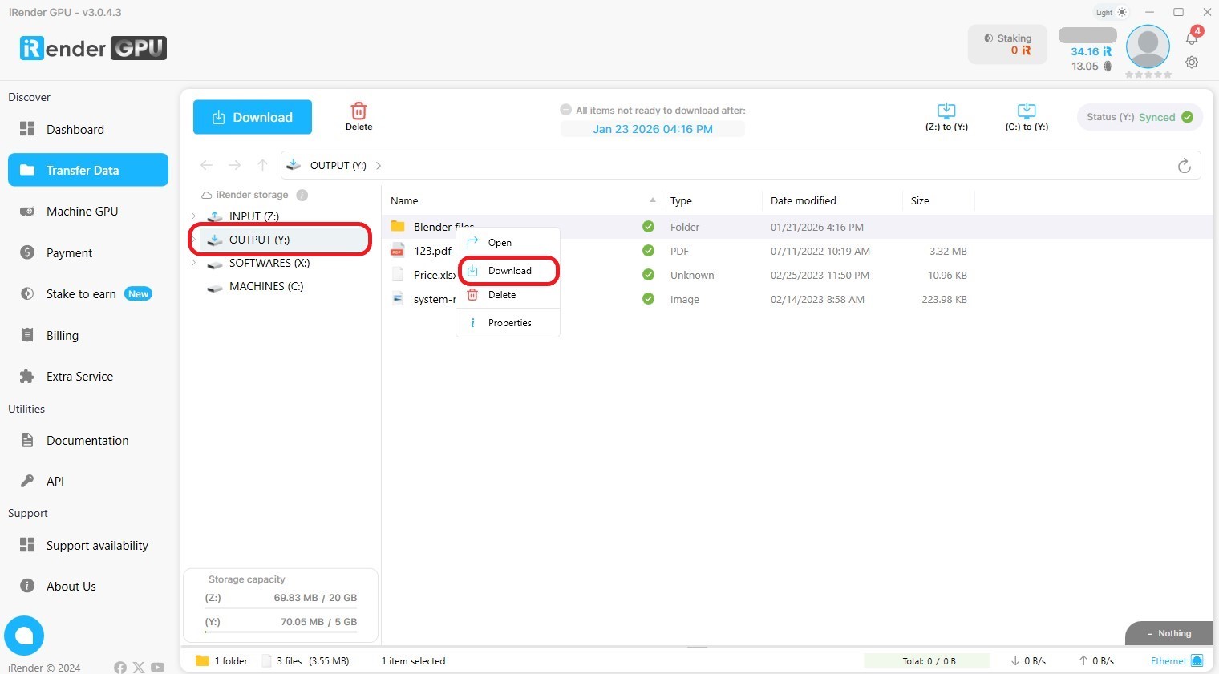
Task: Sort files by Type column header
Action: click(681, 200)
